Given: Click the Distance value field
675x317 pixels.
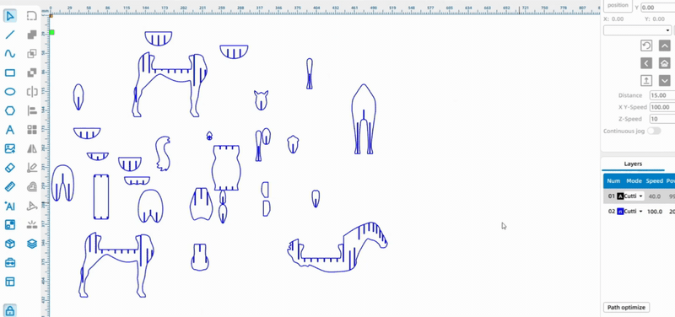Looking at the screenshot, I should coord(662,95).
